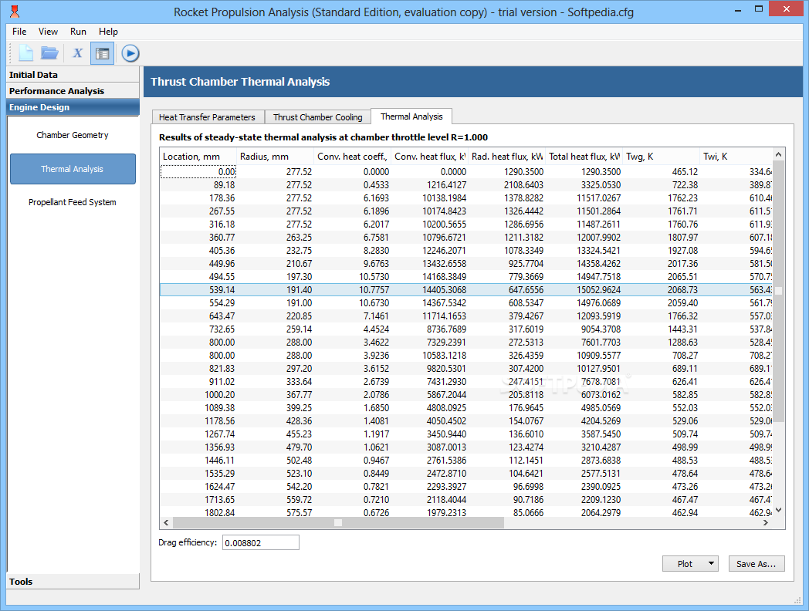Select the Twg cell 2068.73
809x611 pixels.
tap(662, 290)
